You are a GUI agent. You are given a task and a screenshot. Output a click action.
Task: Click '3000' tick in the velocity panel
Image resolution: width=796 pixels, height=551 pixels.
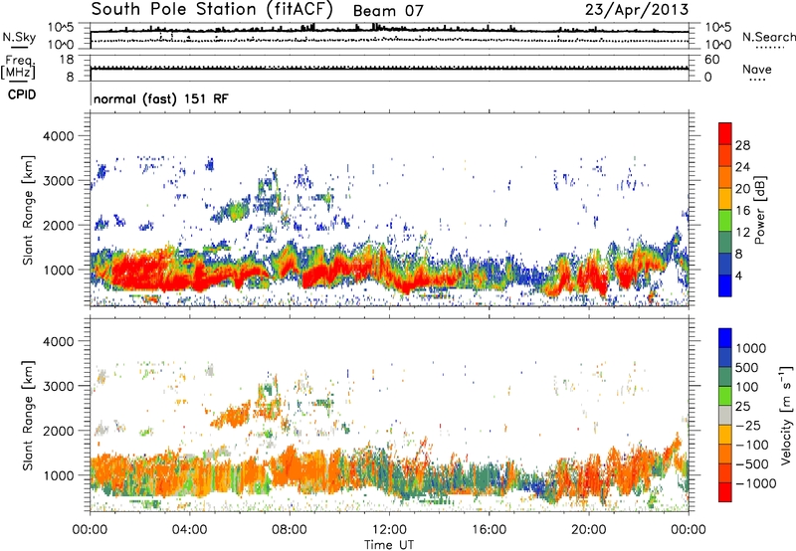tap(58, 386)
